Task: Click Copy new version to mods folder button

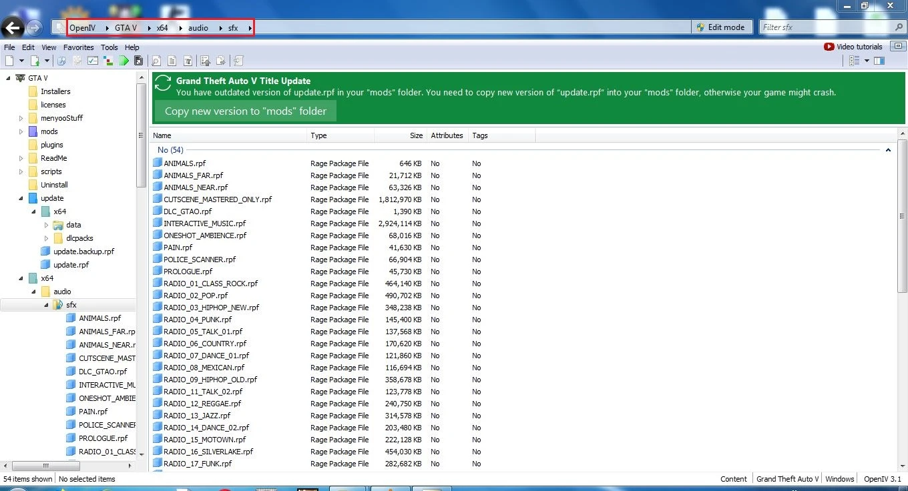Action: click(x=246, y=111)
